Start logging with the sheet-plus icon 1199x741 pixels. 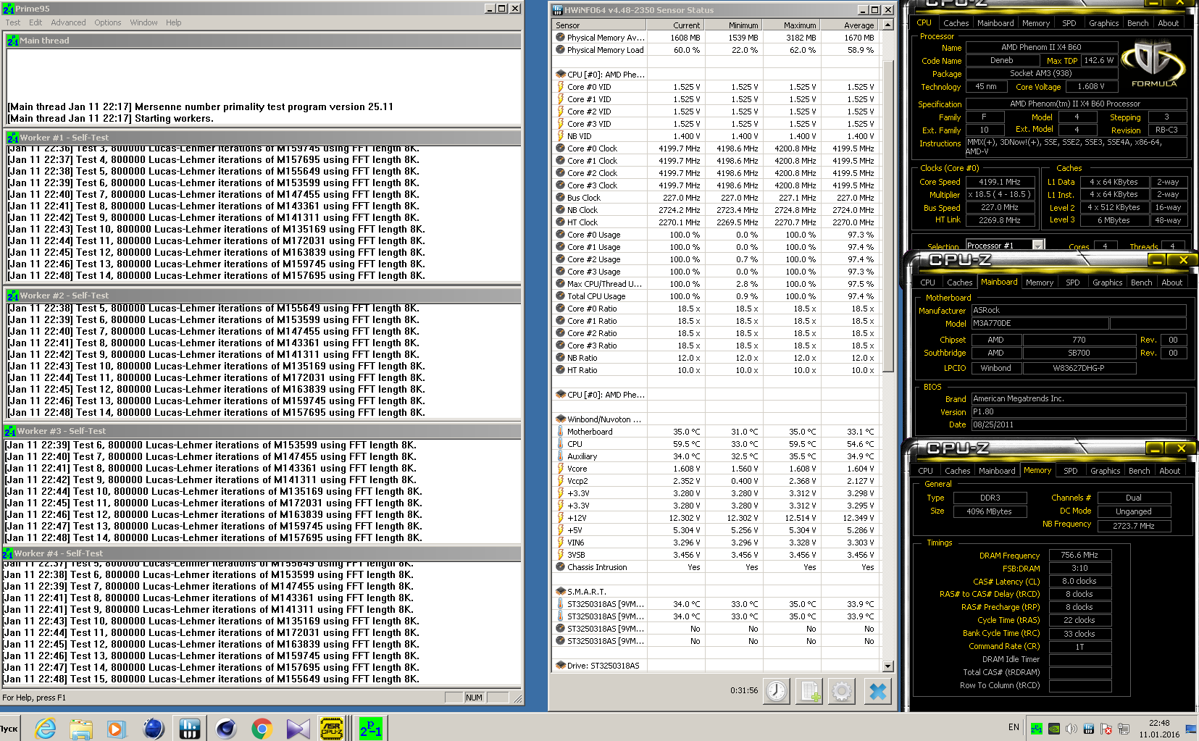tap(809, 691)
